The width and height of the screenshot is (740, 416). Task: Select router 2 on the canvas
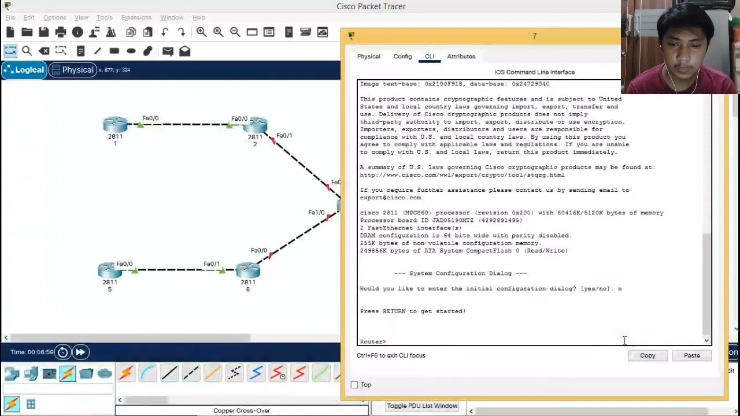pyautogui.click(x=255, y=125)
